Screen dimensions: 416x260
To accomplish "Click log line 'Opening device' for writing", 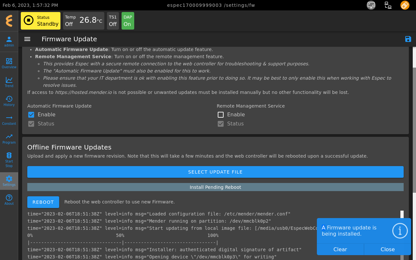I will click(x=152, y=257).
